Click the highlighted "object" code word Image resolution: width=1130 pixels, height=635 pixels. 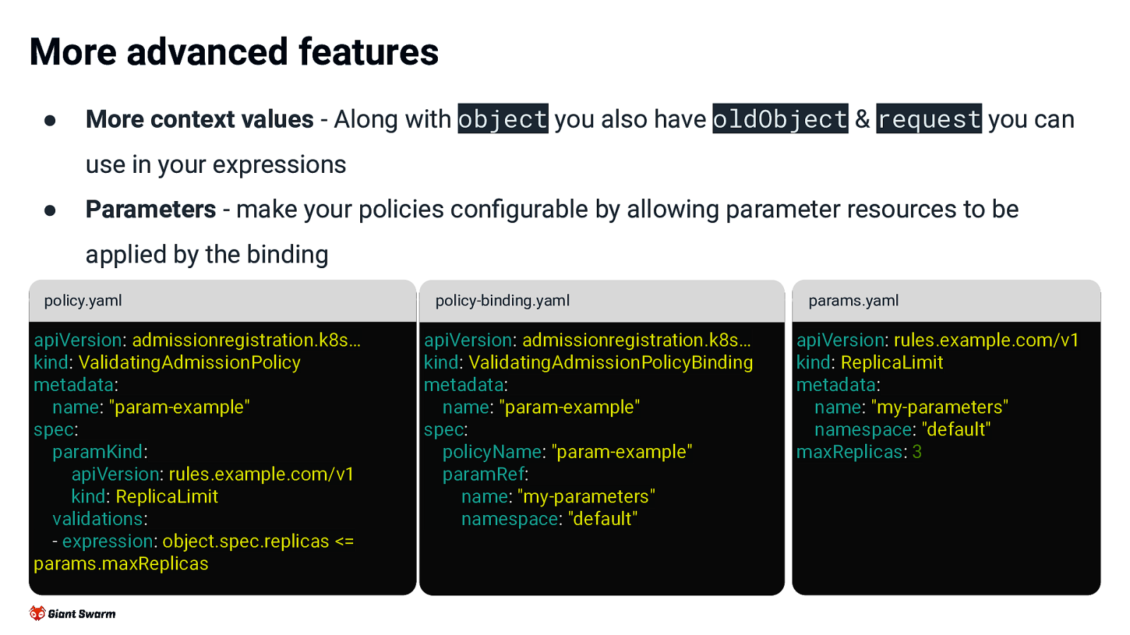(503, 119)
